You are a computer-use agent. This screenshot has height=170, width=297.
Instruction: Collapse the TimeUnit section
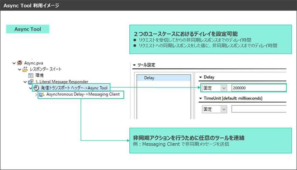pos(200,99)
